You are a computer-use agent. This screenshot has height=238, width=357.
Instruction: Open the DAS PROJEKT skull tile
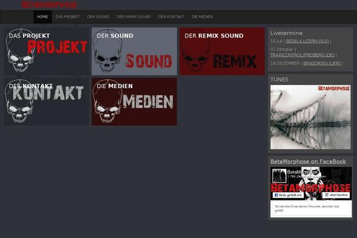coord(46,51)
